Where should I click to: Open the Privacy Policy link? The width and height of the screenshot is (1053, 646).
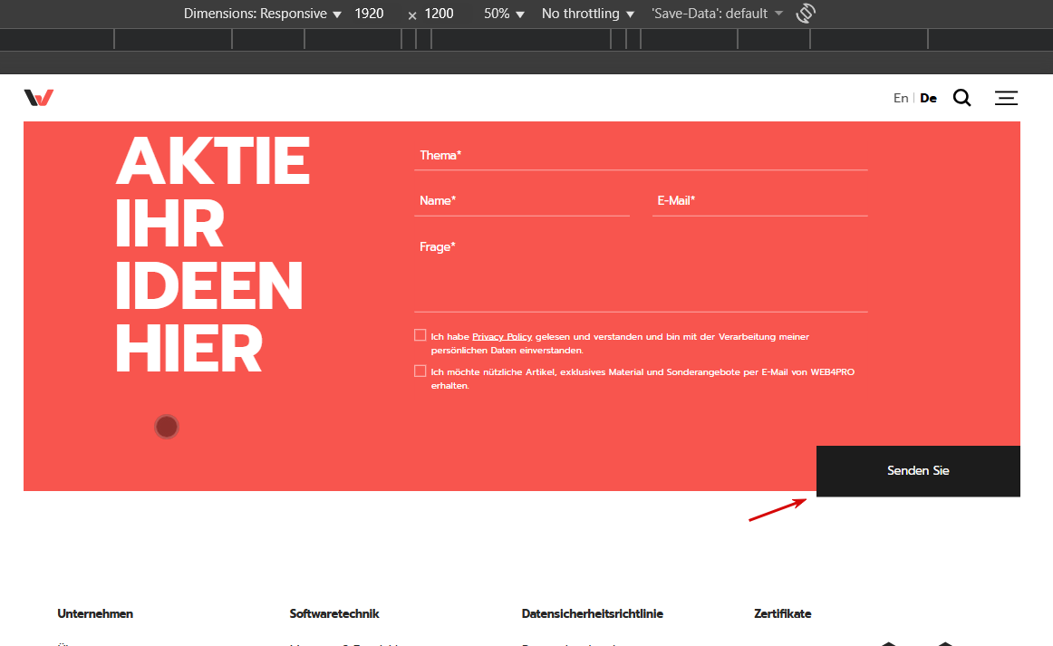coord(502,336)
